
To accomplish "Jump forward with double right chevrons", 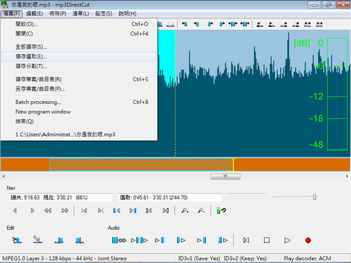I will coord(65,210).
